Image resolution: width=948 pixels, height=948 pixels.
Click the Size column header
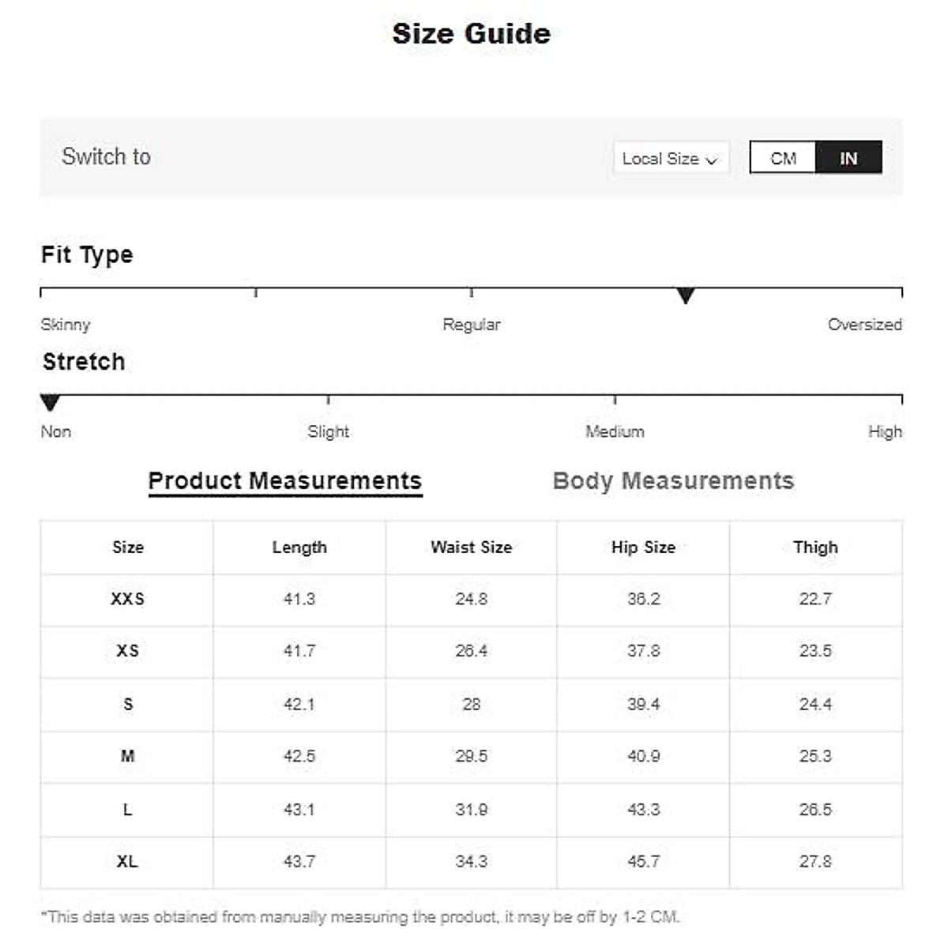click(127, 547)
